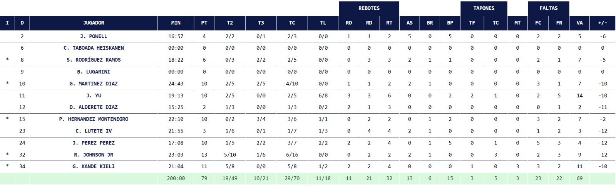Select the T3 column header
This screenshot has width=616, height=186.
261,23
